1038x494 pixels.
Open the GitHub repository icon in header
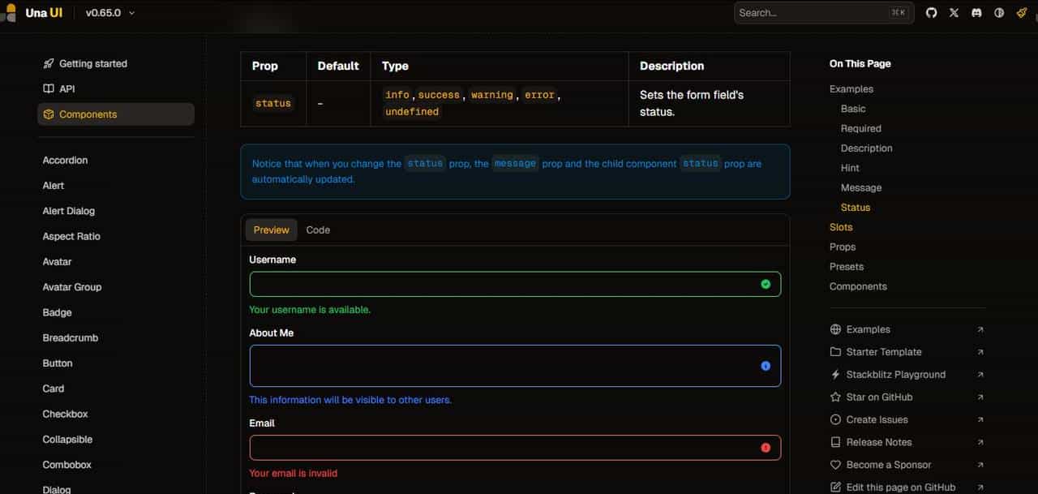[x=931, y=13]
